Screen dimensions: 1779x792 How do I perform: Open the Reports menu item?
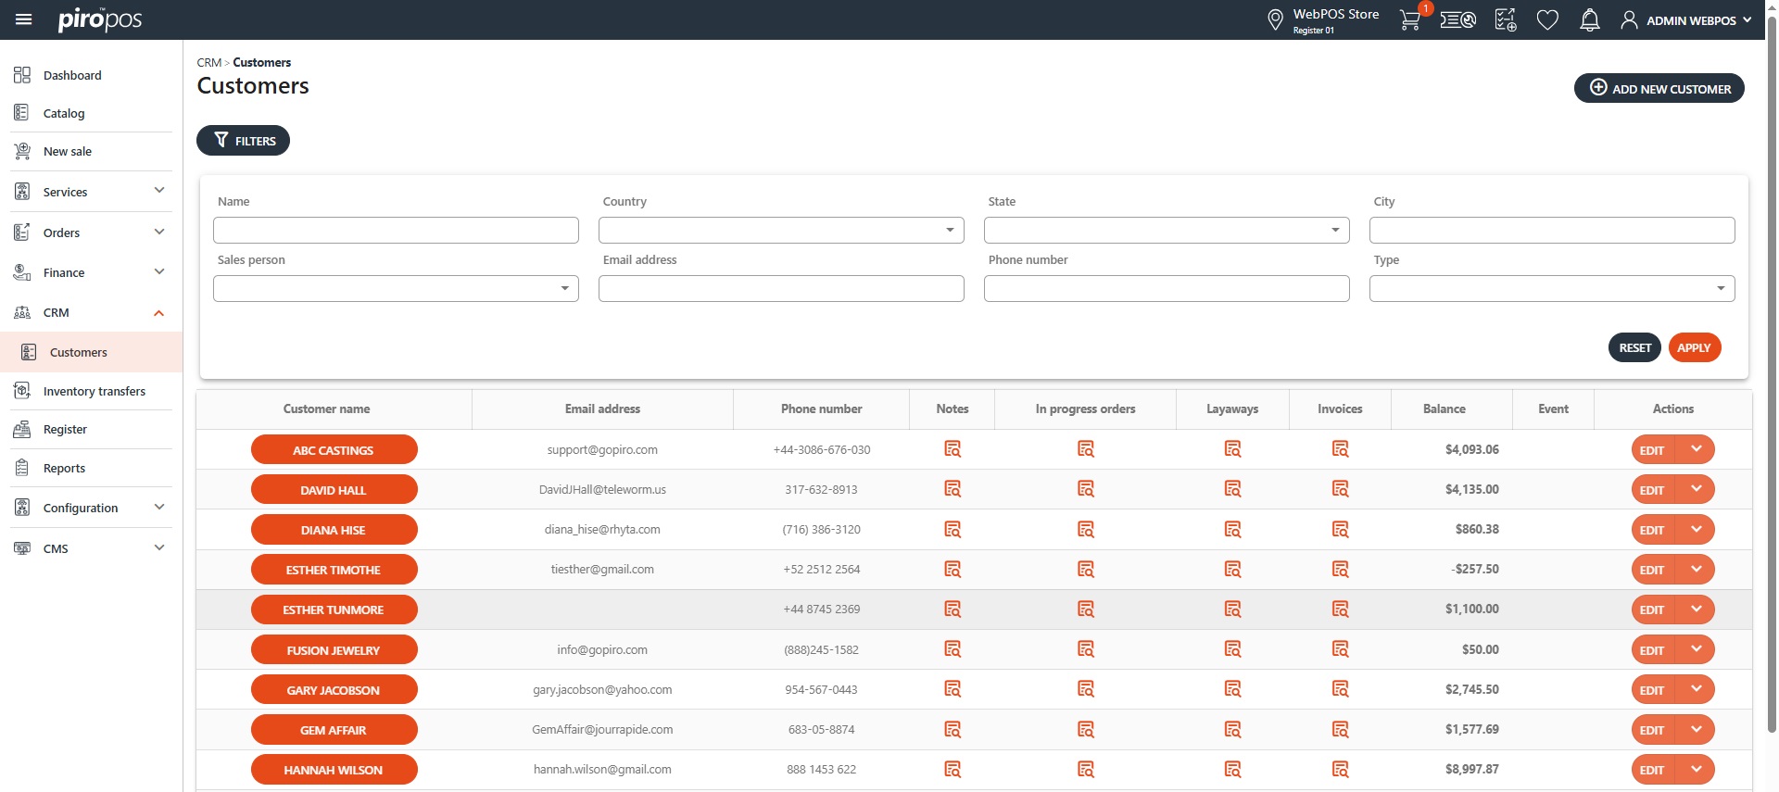(64, 468)
